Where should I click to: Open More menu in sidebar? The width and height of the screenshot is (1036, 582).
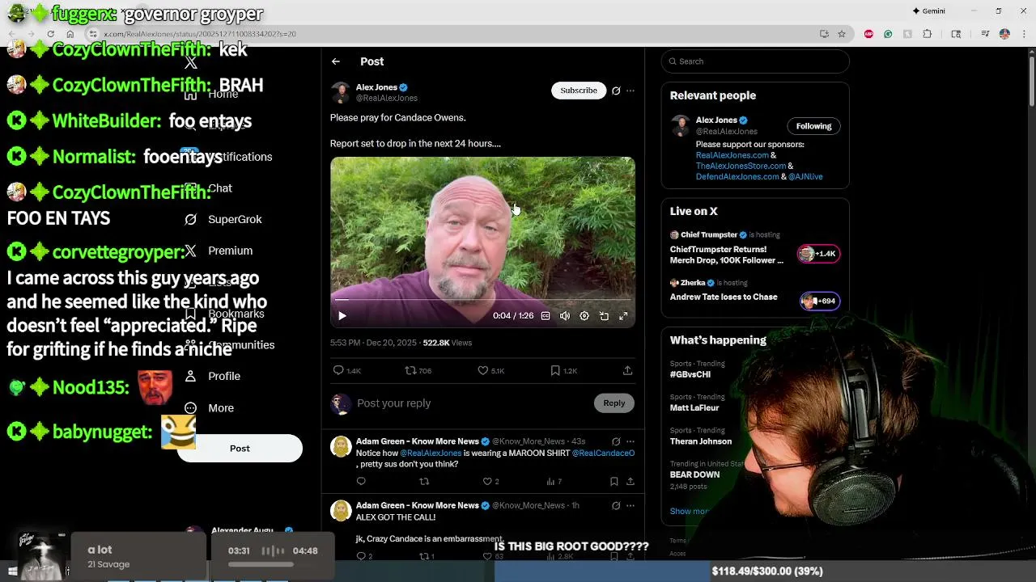point(209,408)
